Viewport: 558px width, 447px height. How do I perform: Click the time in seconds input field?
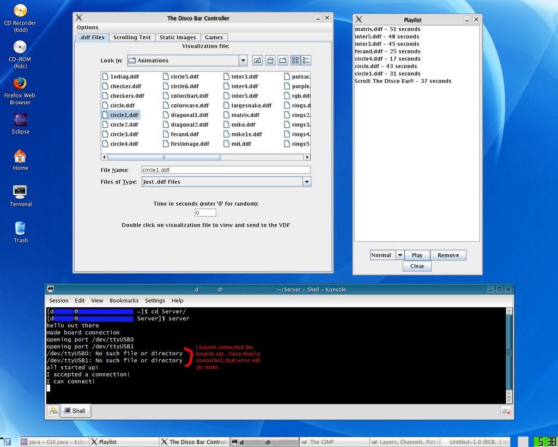(x=205, y=213)
